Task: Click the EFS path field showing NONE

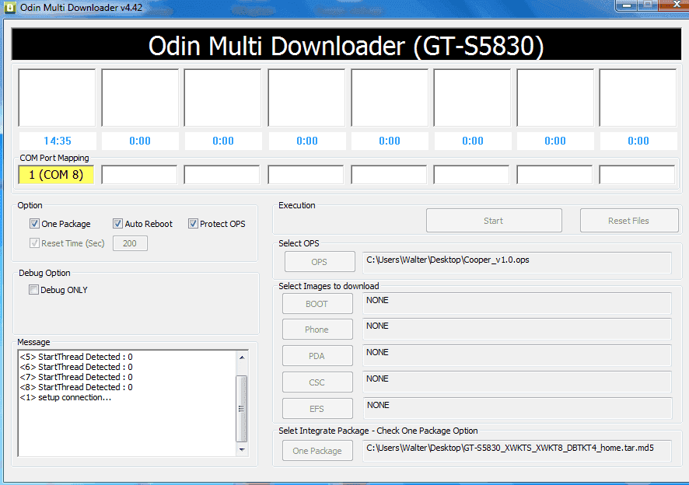Action: (x=516, y=408)
